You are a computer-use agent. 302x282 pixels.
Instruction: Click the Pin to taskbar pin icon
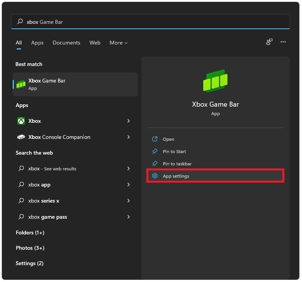(155, 164)
